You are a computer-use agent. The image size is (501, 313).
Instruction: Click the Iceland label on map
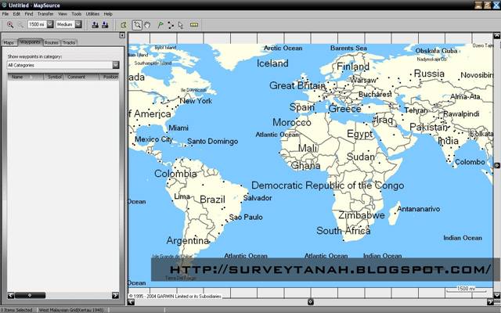(x=272, y=63)
